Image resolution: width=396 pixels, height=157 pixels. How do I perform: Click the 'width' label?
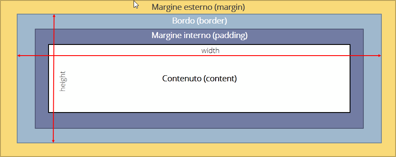(x=210, y=50)
